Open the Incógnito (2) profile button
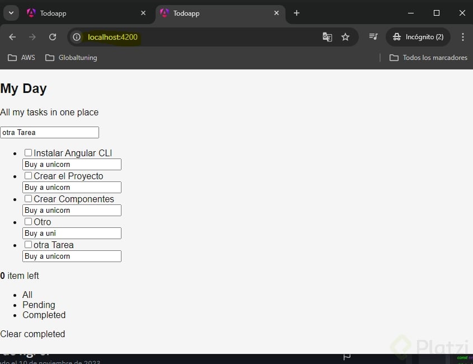The image size is (473, 364). click(418, 37)
